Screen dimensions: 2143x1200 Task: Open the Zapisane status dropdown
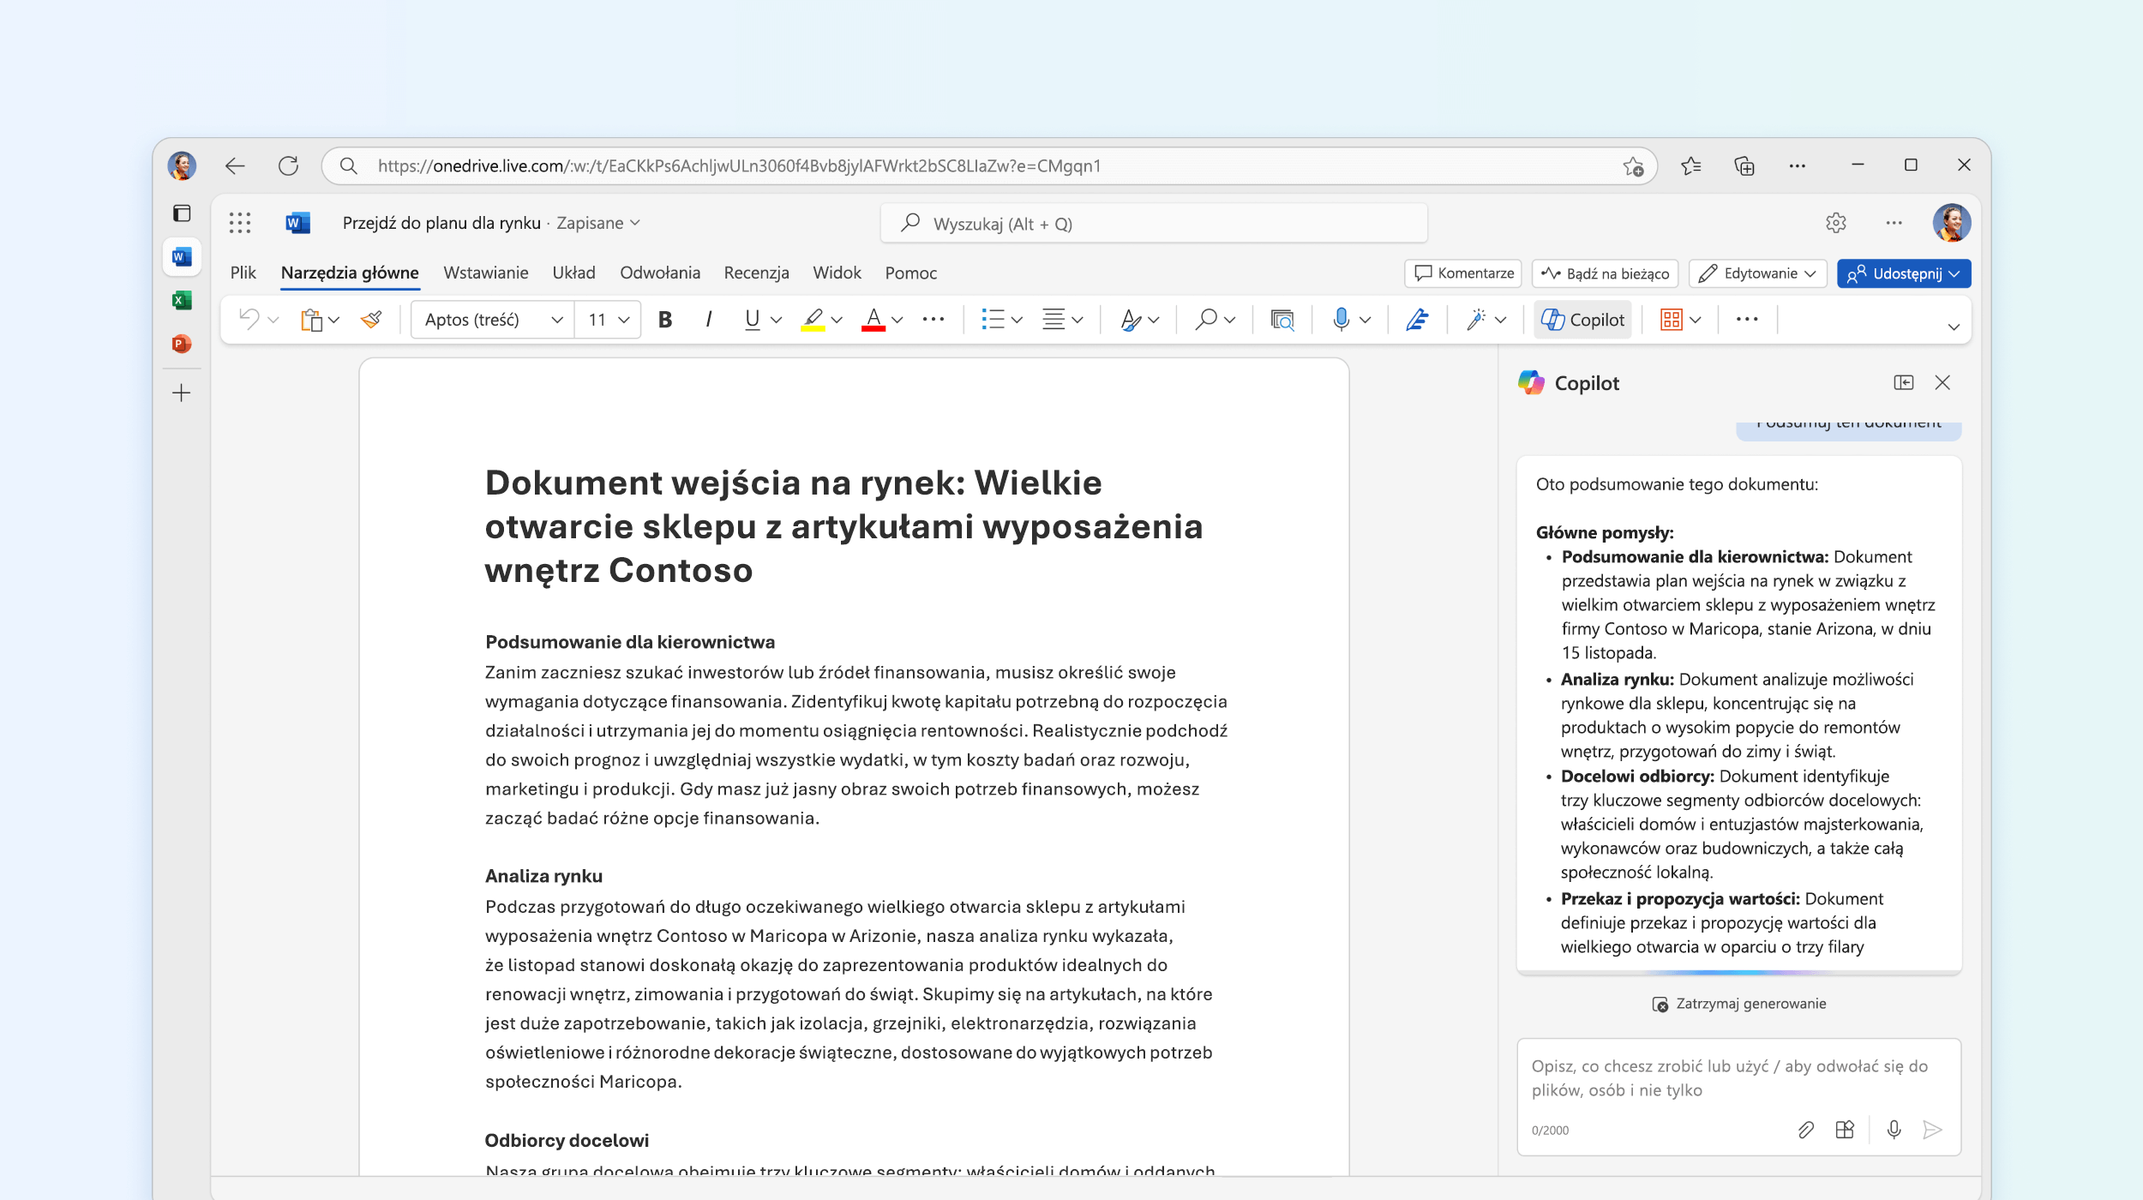pyautogui.click(x=598, y=223)
